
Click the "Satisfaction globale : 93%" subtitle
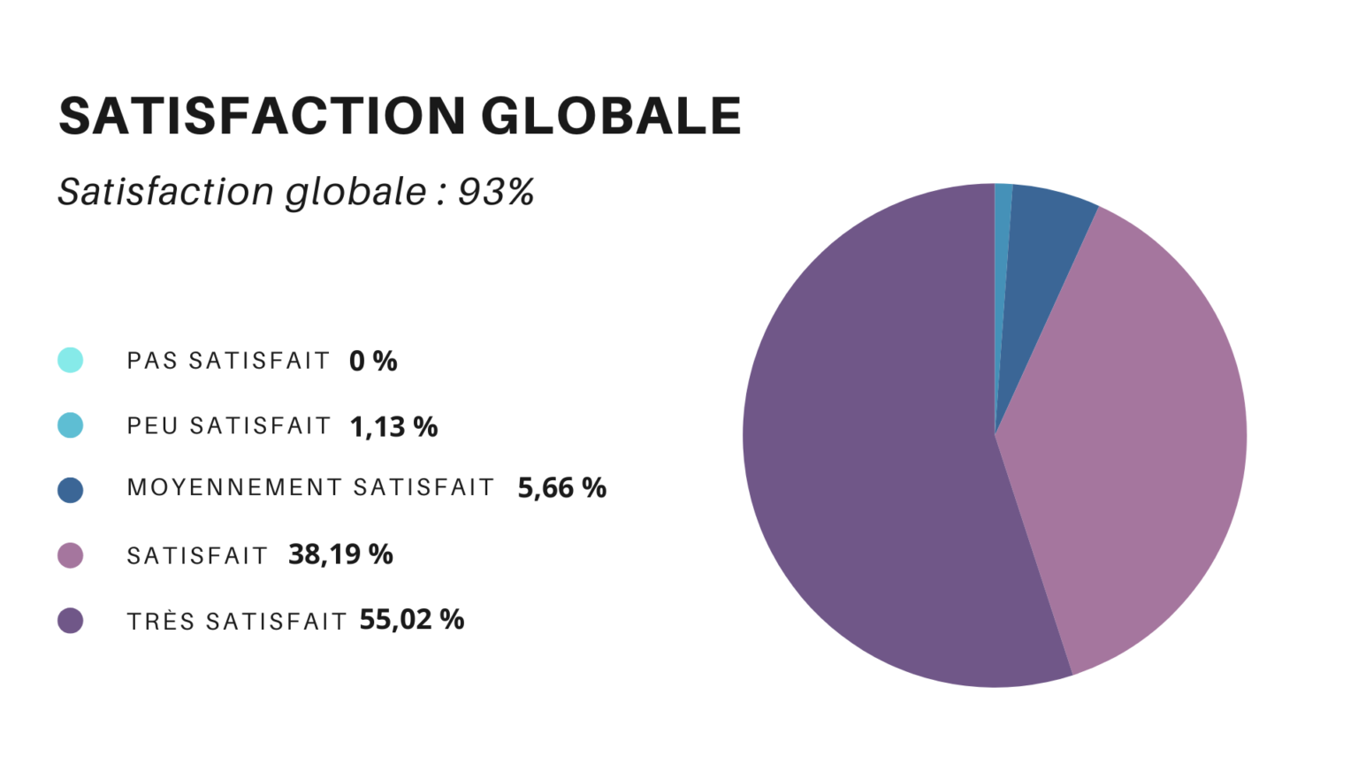(296, 192)
